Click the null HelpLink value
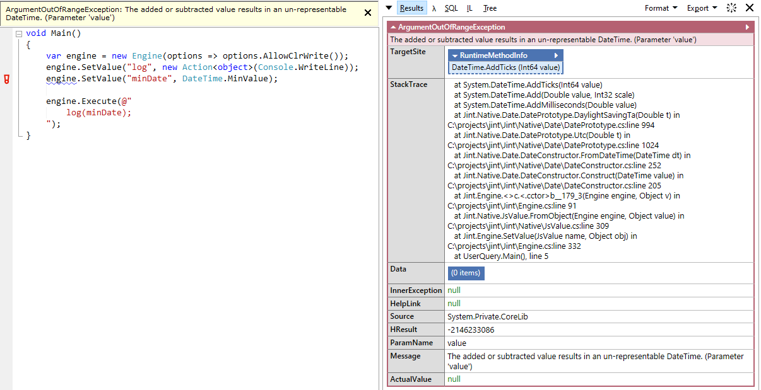761x390 pixels. tap(454, 303)
